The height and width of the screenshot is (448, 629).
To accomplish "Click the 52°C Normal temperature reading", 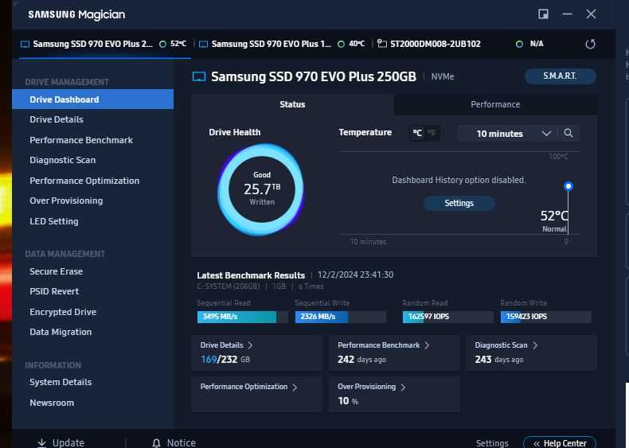I will tap(554, 220).
